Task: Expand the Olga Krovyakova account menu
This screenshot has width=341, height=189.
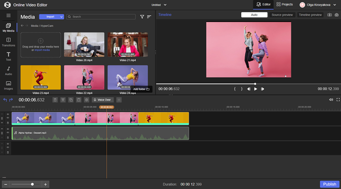Action: point(335,5)
